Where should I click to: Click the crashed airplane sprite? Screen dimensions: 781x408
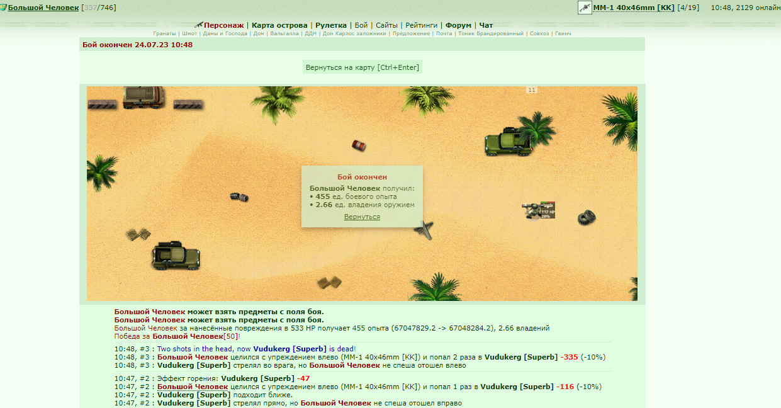pos(424,230)
